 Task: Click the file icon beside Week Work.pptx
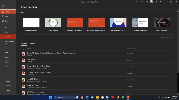point(24,86)
